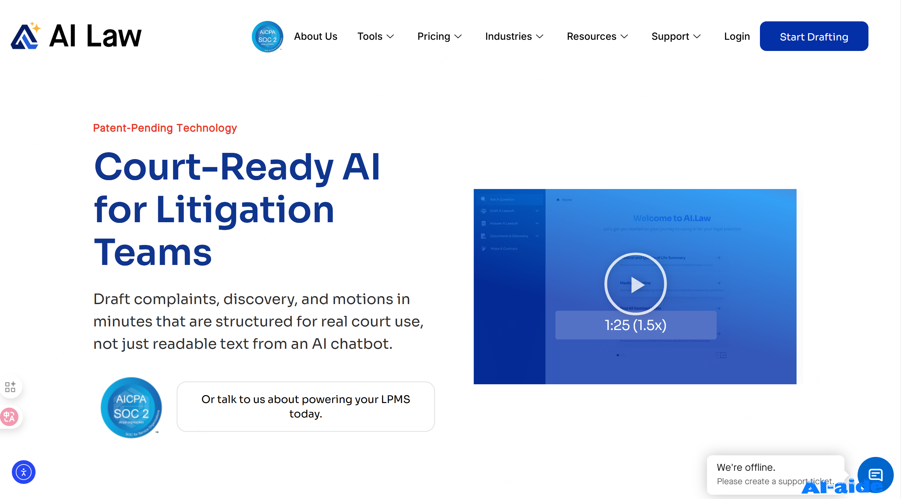901x499 pixels.
Task: Expand the Industries dropdown menu
Action: coord(514,36)
